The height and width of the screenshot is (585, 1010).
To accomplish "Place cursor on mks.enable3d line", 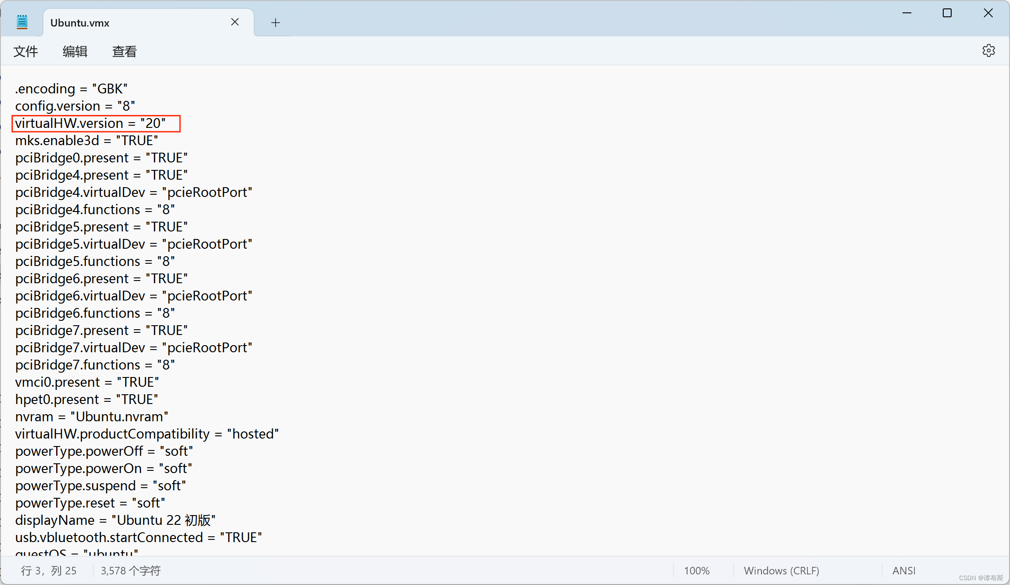I will 87,141.
